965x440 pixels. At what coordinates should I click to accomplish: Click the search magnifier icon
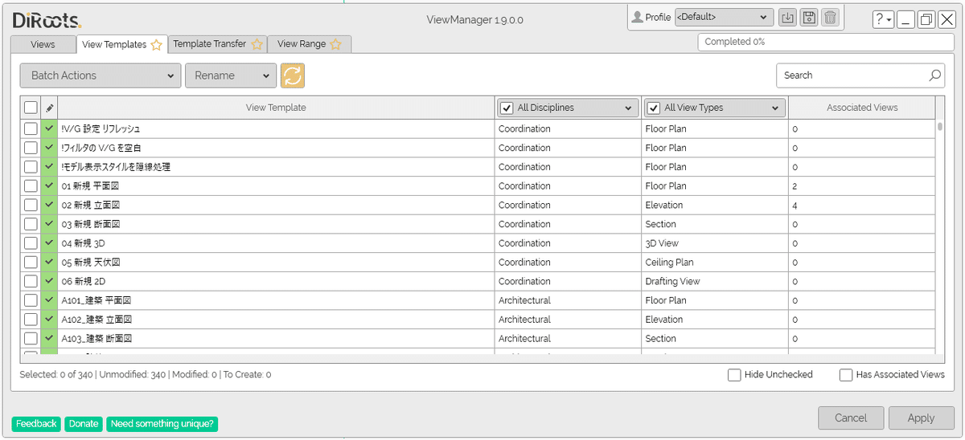click(x=934, y=75)
